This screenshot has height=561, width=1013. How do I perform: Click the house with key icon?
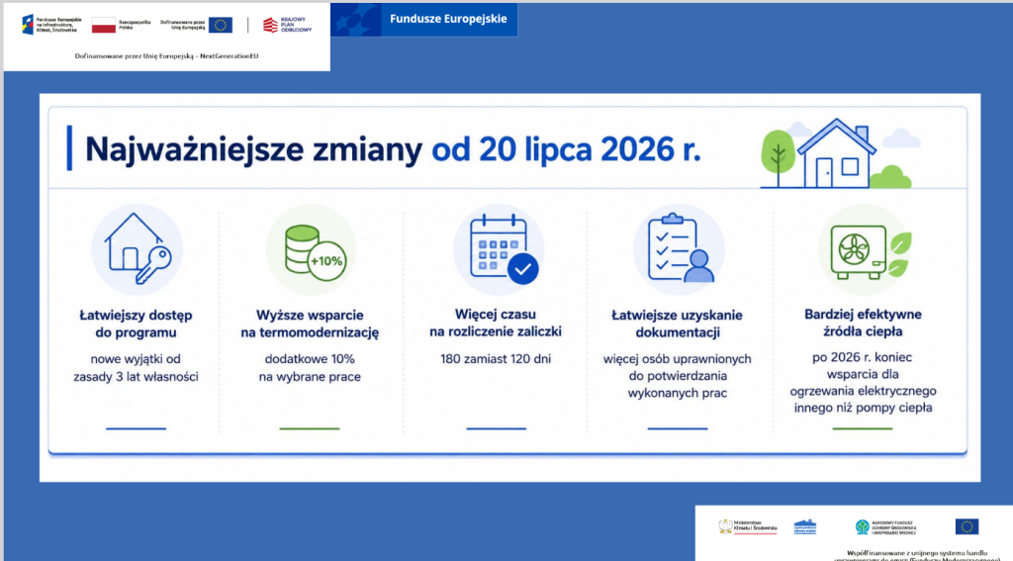pyautogui.click(x=137, y=248)
